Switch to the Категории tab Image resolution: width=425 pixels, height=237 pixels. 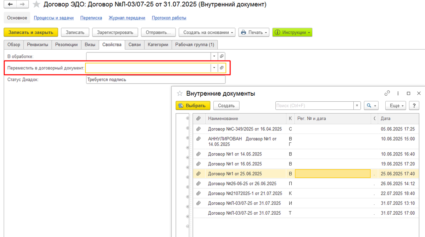158,45
